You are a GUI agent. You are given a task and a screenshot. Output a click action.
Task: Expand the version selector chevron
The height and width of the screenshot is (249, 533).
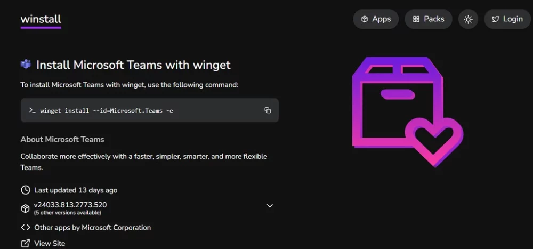tap(270, 206)
